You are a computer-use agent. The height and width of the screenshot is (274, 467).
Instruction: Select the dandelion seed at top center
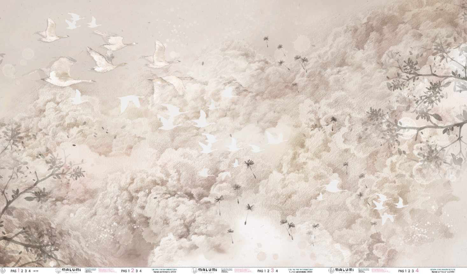pos(265,40)
